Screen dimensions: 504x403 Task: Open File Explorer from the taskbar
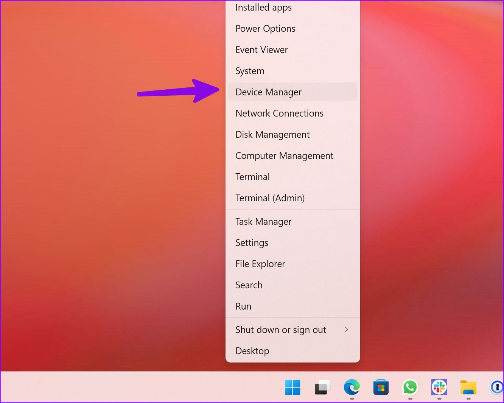468,387
